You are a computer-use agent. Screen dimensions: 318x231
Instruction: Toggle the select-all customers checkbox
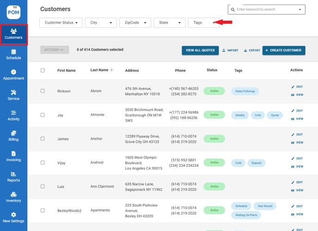(43, 71)
